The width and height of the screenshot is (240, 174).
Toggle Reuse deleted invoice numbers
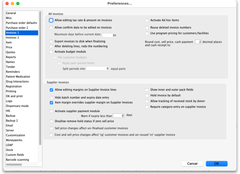click(x=147, y=27)
